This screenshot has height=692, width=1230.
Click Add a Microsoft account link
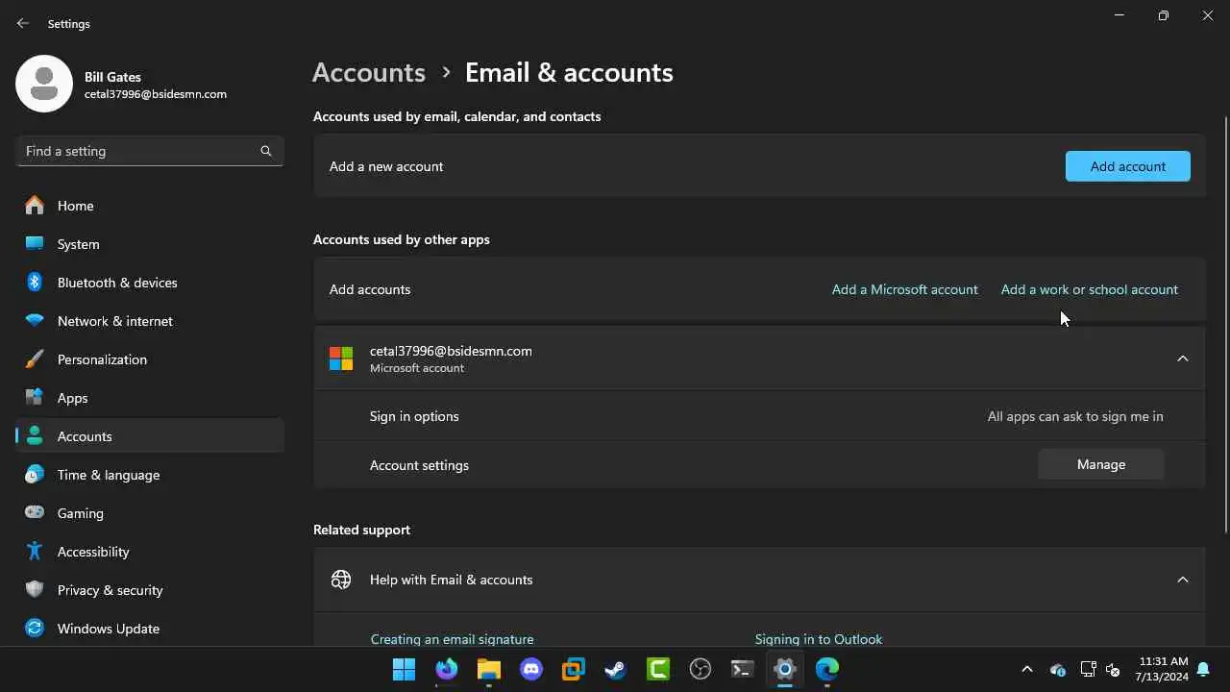905,289
